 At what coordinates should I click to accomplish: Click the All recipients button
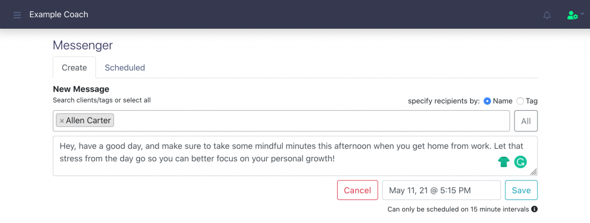[525, 121]
